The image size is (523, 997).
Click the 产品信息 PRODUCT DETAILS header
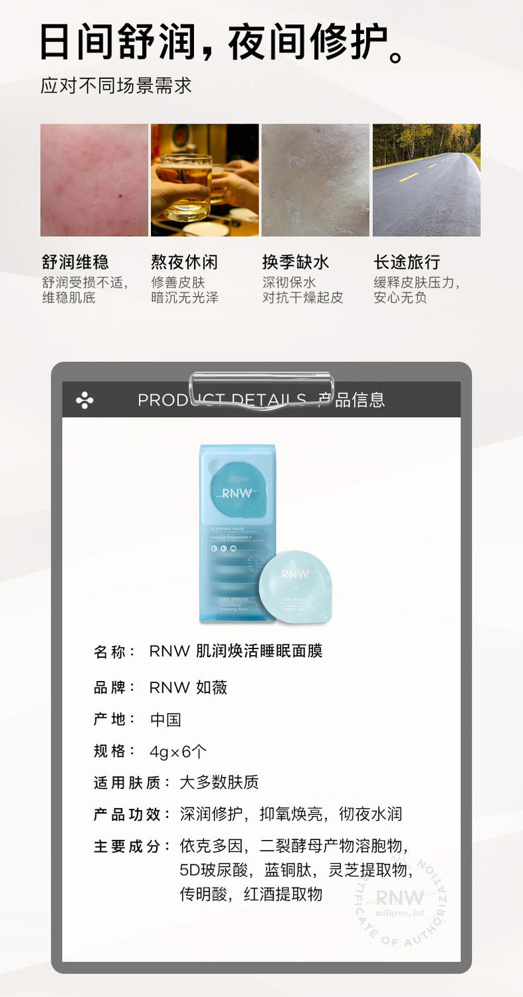coord(261,400)
